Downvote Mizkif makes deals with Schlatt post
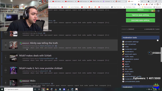 pyautogui.click(x=6, y=60)
